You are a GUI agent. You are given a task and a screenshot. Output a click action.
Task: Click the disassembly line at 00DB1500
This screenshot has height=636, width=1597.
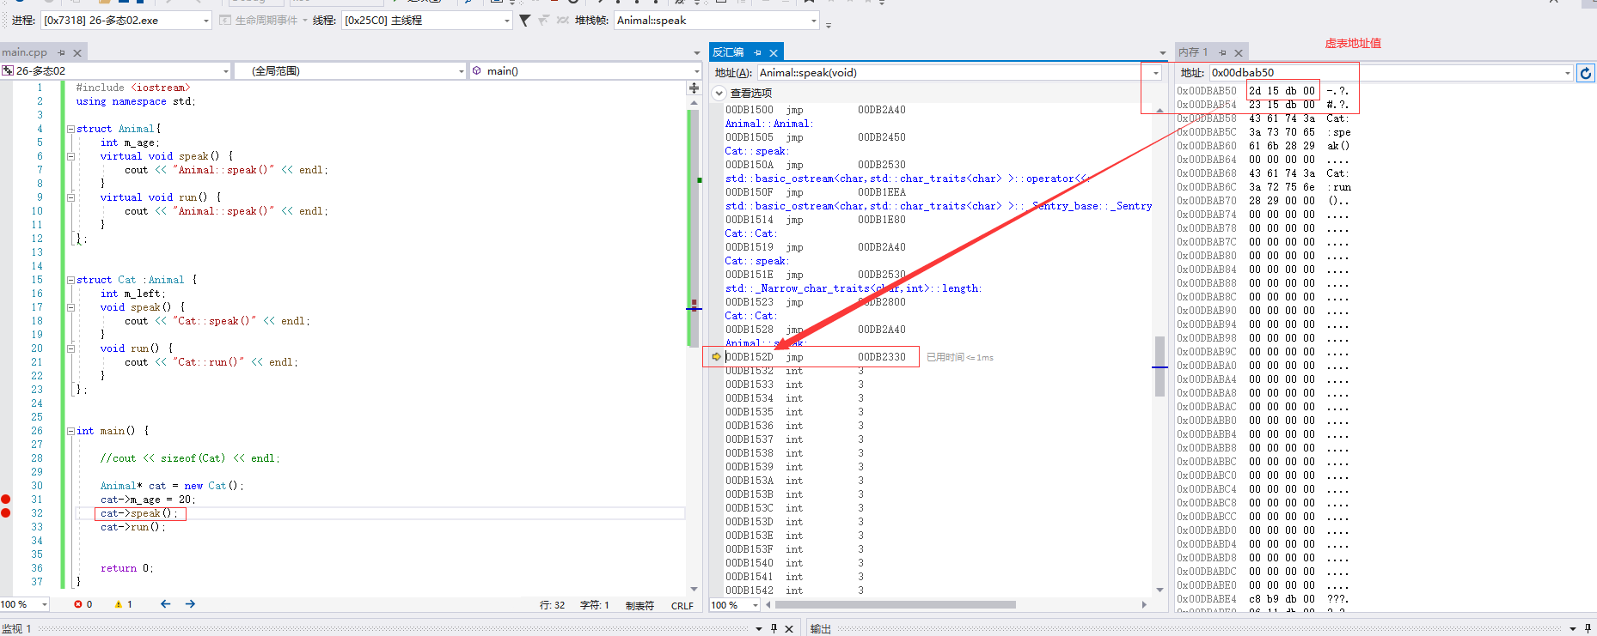pos(816,110)
